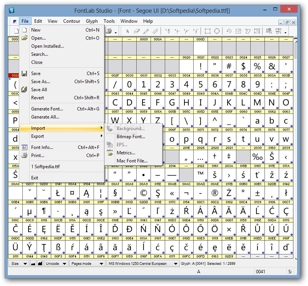This screenshot has width=308, height=286.
Task: Select the Add Curve point tool
Action: pos(186,31)
